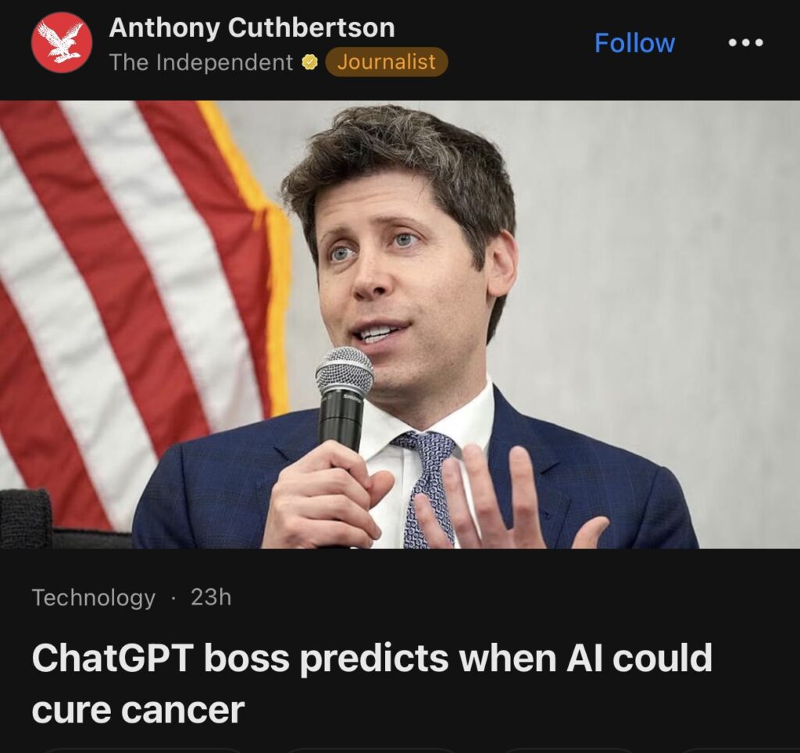This screenshot has height=753, width=800.
Task: Click the 23h timestamp
Action: [211, 597]
